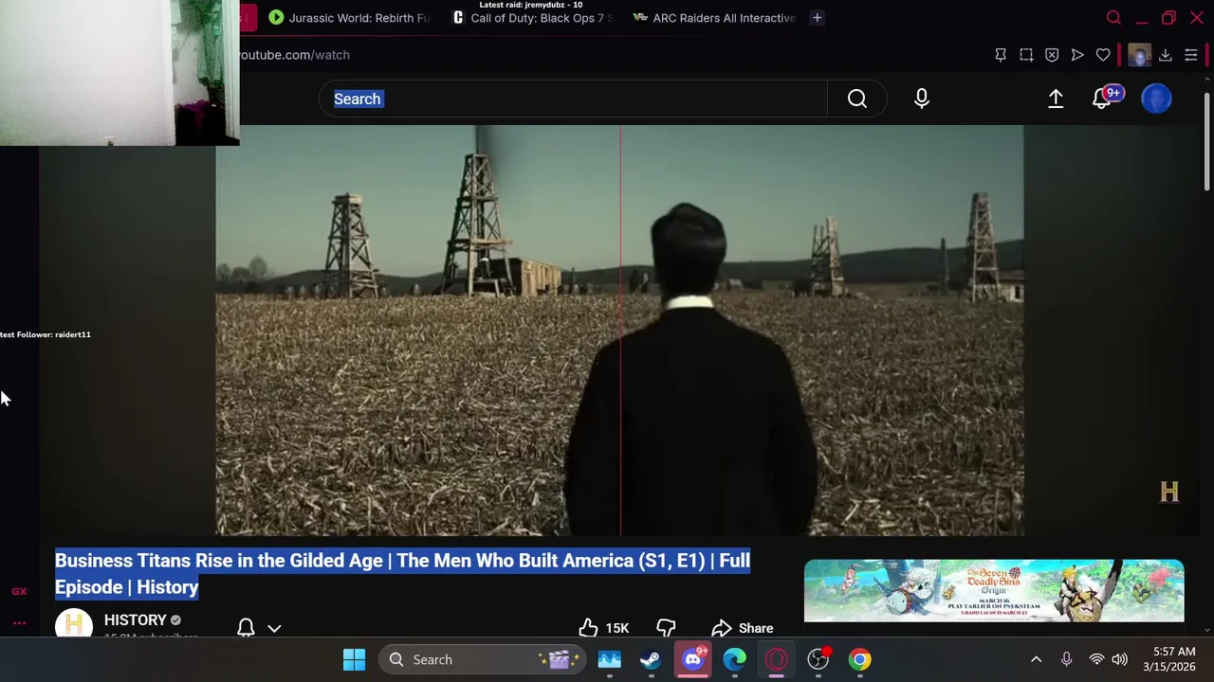Screen dimensions: 1214x682
Task: Switch to the Jurassic World: Rebirth tab
Action: (x=348, y=18)
